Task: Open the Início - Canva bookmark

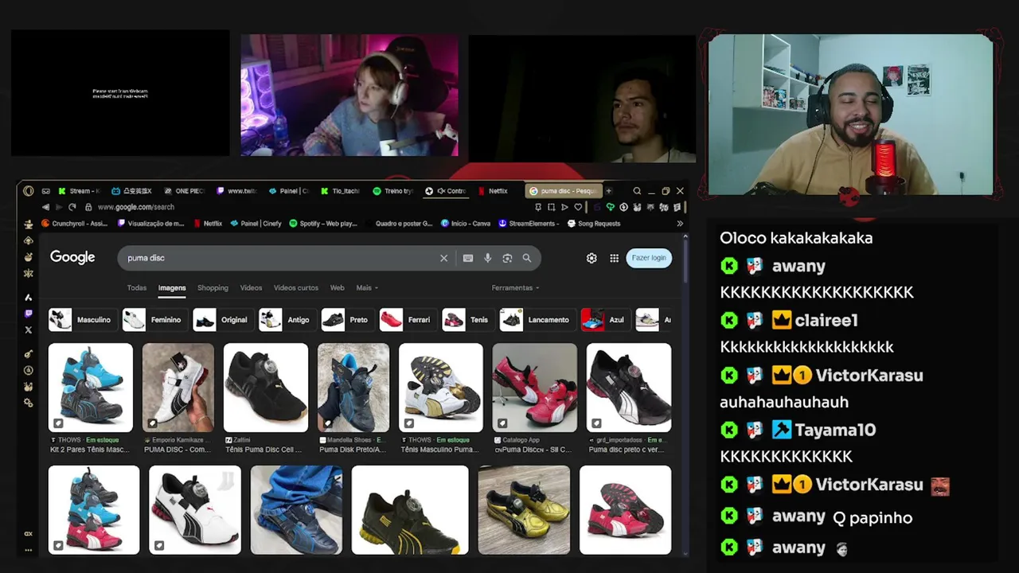Action: (x=466, y=224)
